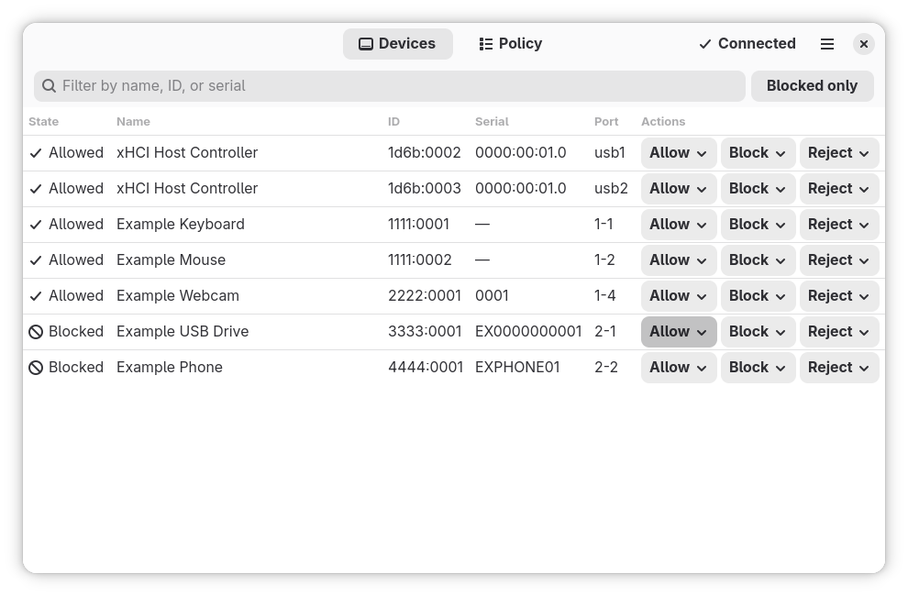The width and height of the screenshot is (908, 596).
Task: Click the blocked icon for Example USB Drive
Action: pos(36,332)
